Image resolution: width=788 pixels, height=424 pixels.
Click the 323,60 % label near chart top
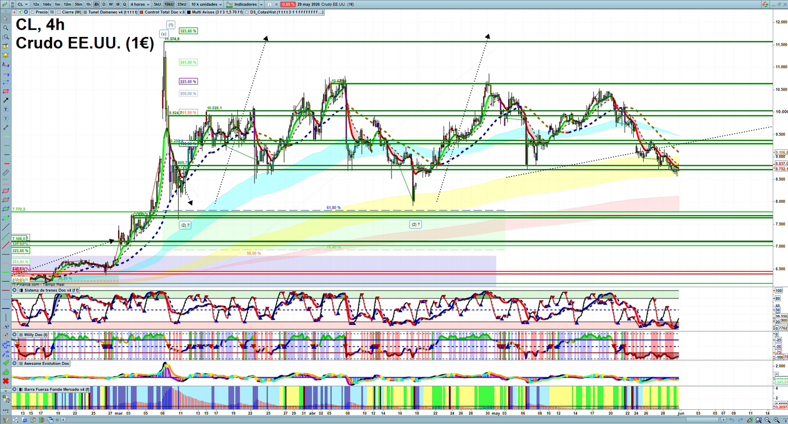click(188, 31)
